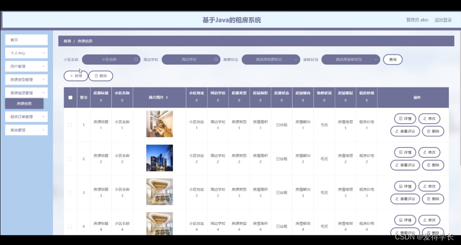The image size is (461, 245).
Task: Click 管理员 abo account label
Action: tap(417, 20)
